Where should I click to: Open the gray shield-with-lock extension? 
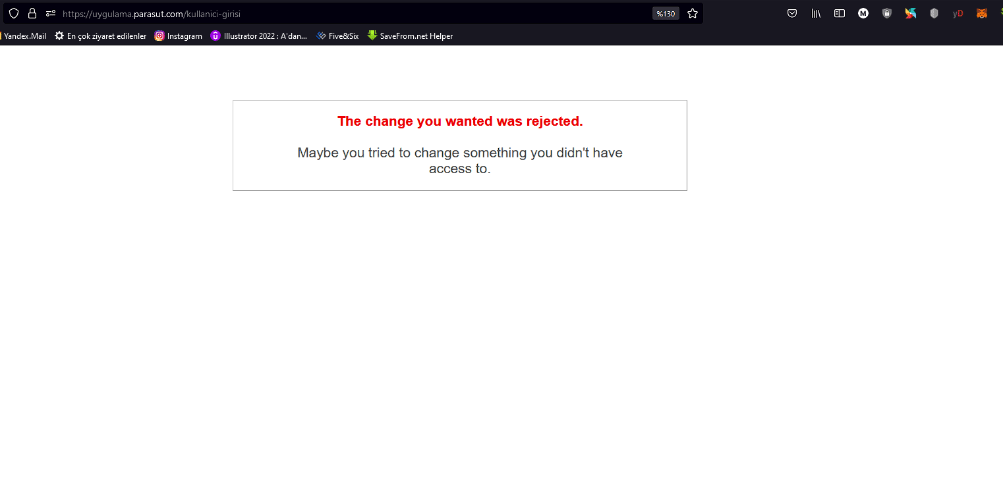887,13
